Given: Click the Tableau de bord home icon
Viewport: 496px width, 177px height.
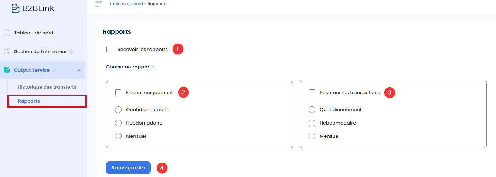Looking at the screenshot, I should click(7, 33).
